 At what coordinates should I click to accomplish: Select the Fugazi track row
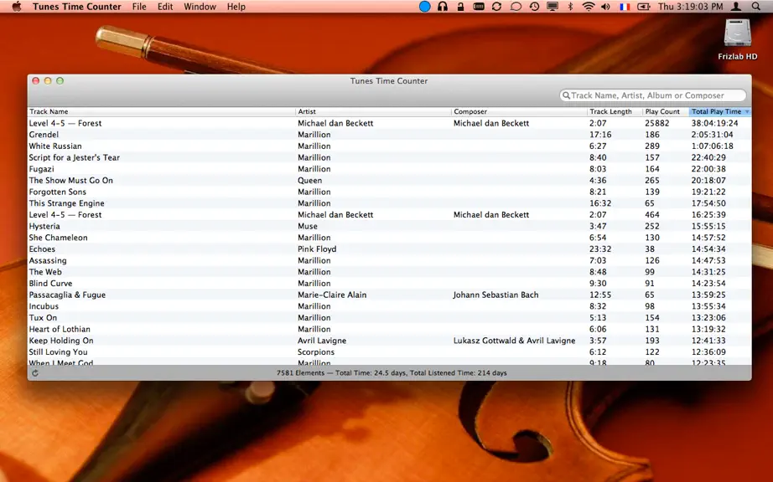tap(390, 169)
